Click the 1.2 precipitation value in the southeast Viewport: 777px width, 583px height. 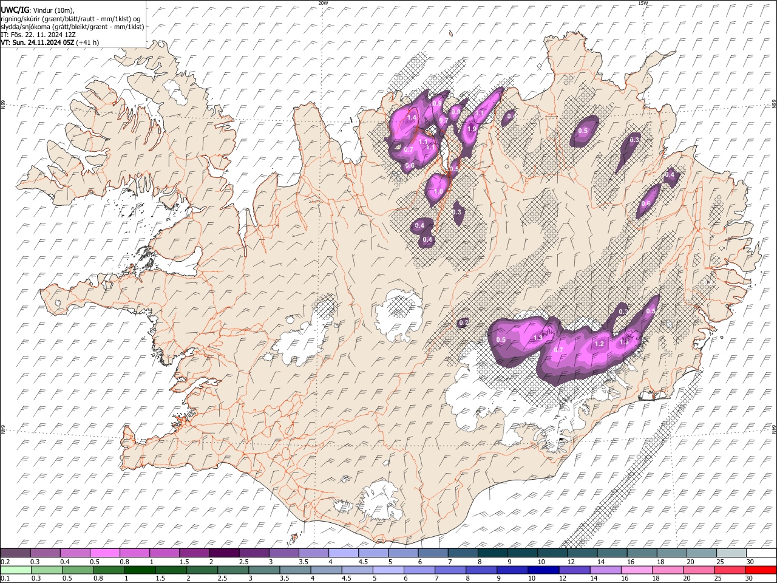(599, 344)
